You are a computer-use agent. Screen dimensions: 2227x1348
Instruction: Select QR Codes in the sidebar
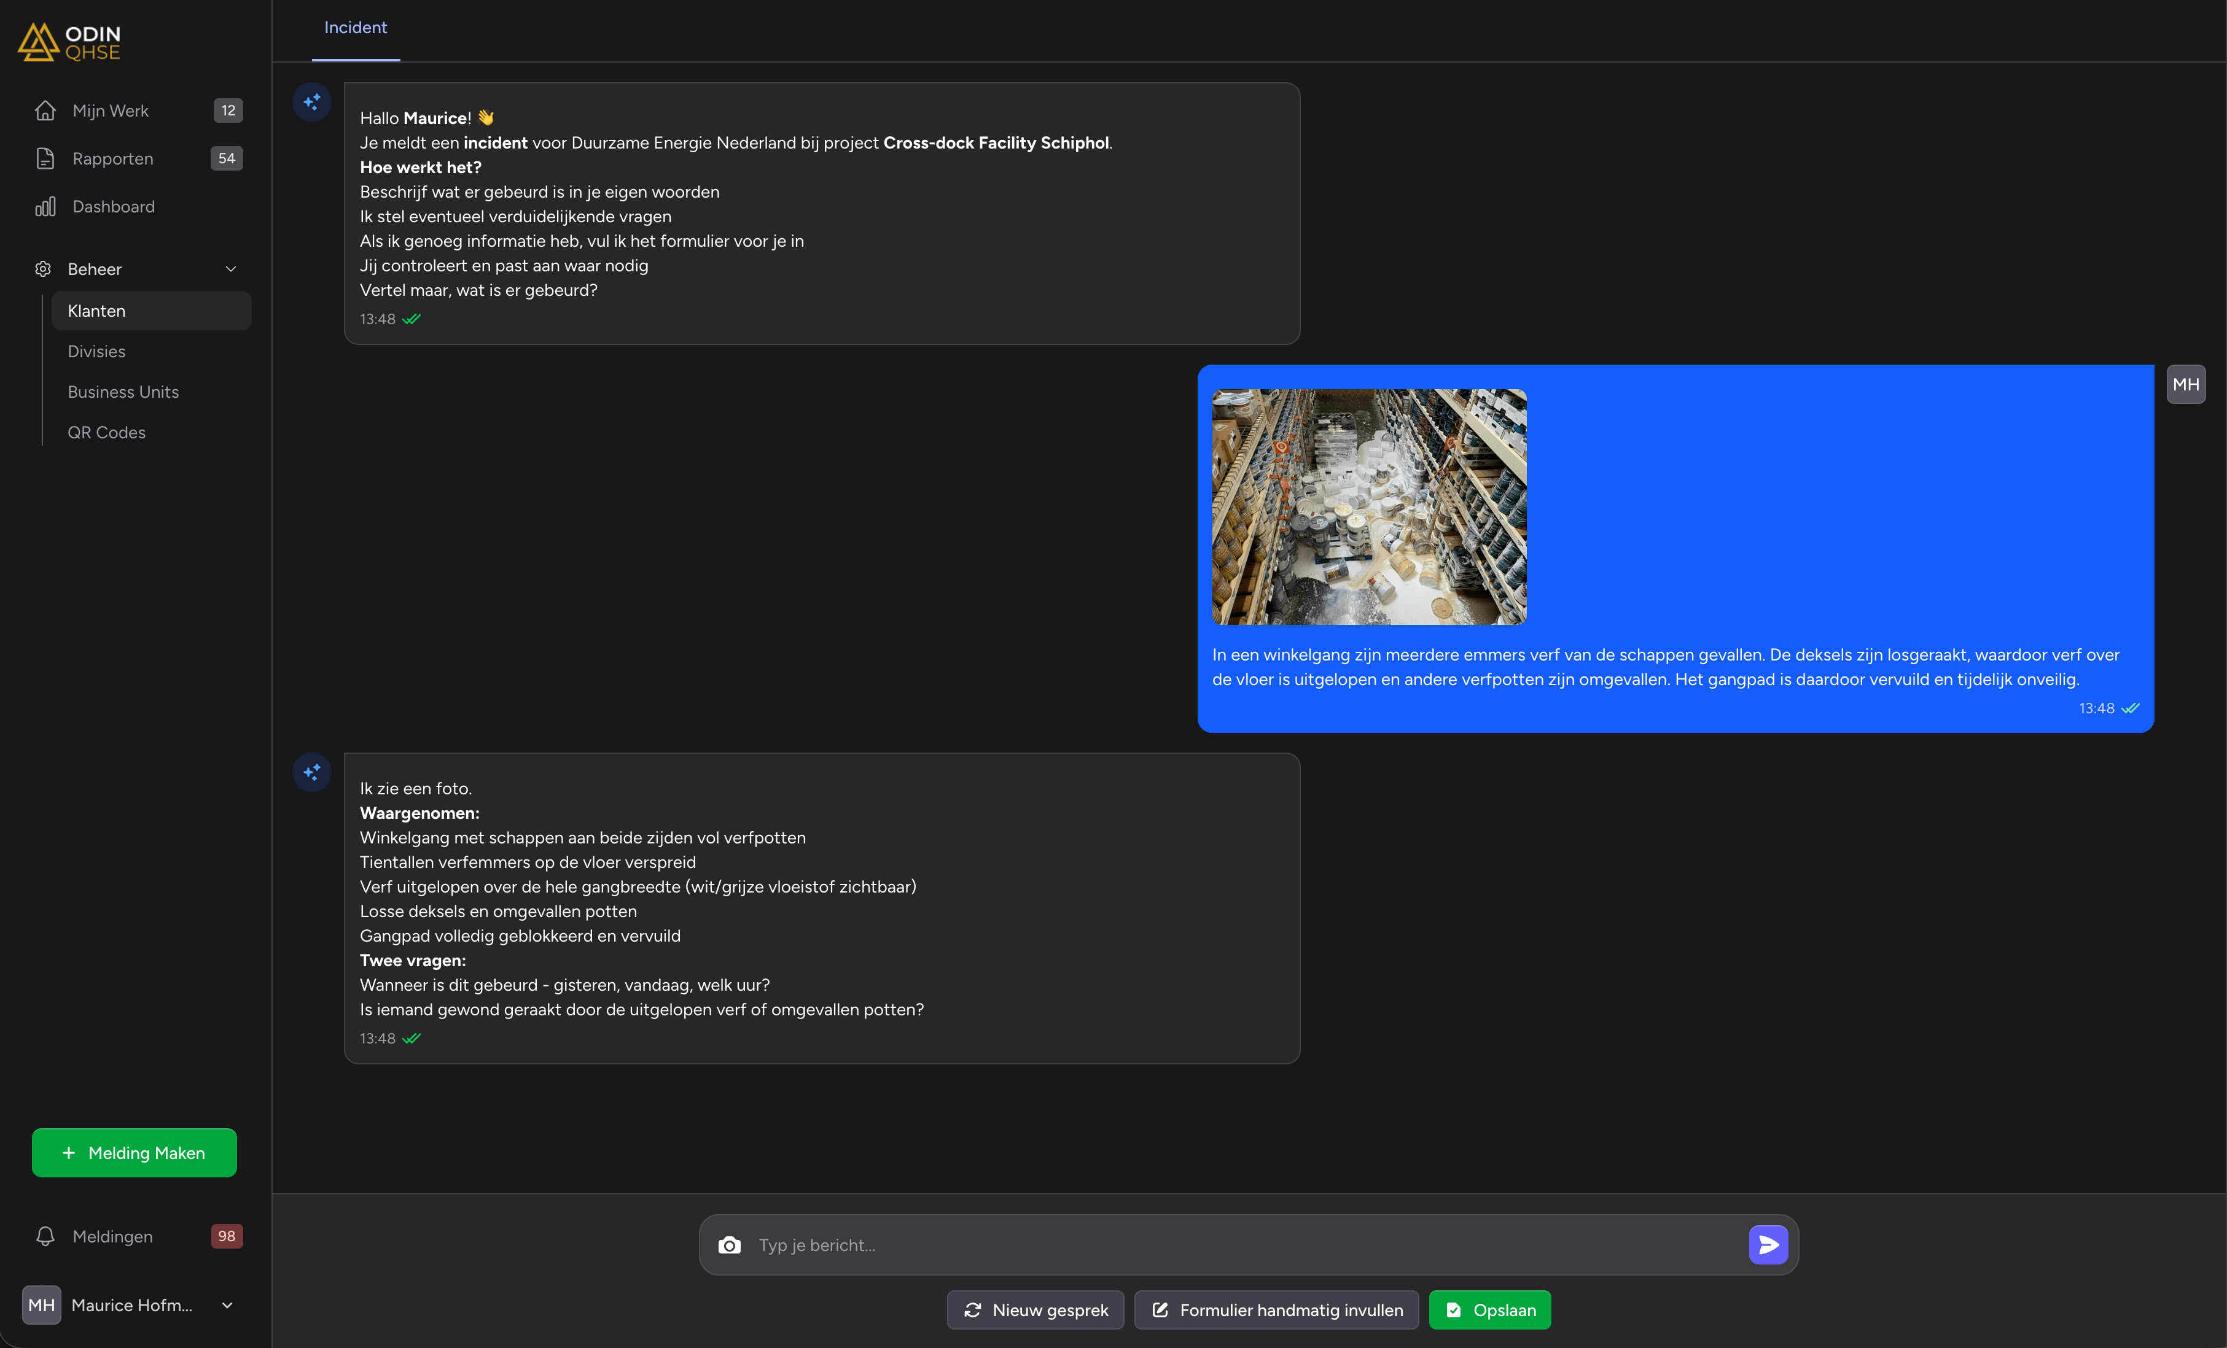click(x=107, y=432)
